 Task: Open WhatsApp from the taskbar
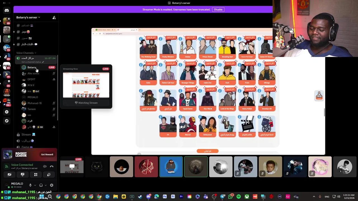[230, 197]
